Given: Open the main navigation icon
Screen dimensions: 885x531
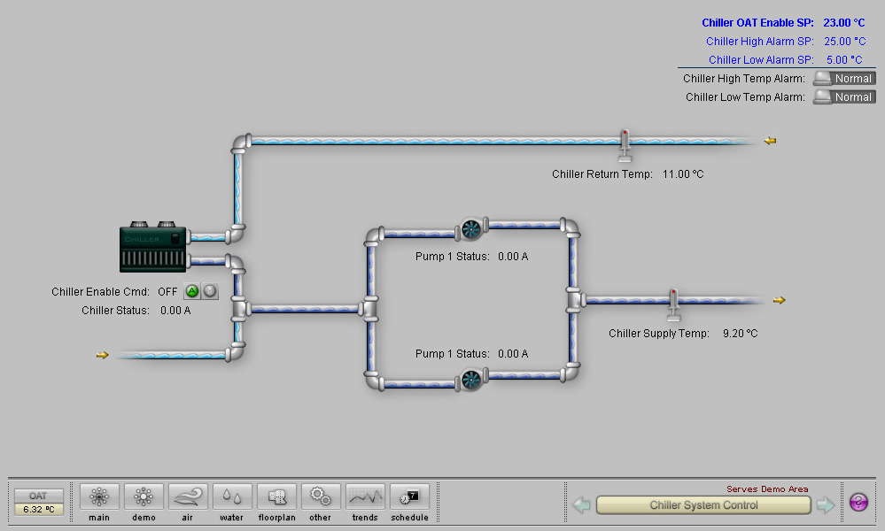Looking at the screenshot, I should click(x=99, y=496).
